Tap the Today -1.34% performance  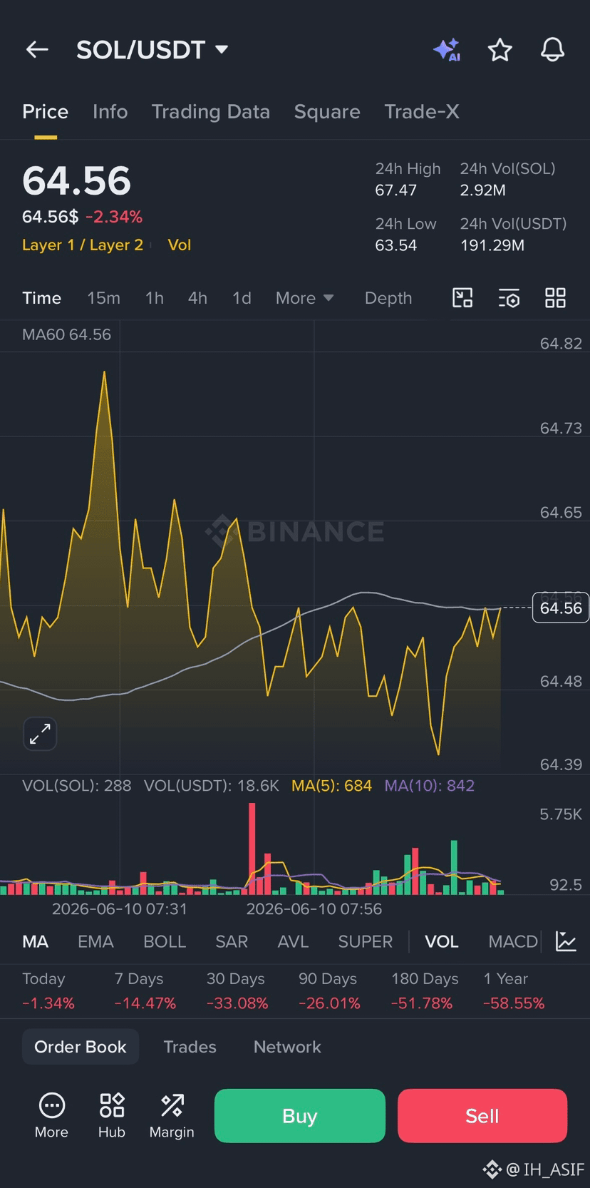[48, 991]
